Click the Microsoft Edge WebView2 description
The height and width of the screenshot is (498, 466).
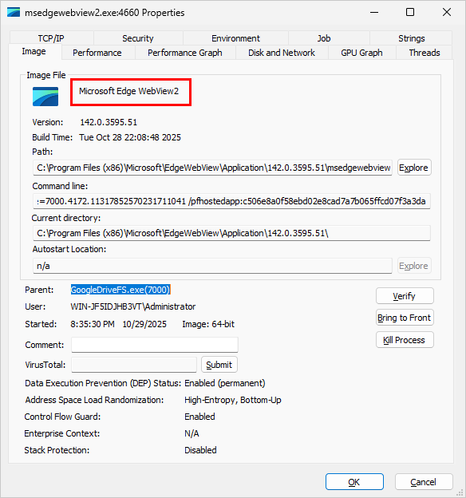pyautogui.click(x=128, y=91)
